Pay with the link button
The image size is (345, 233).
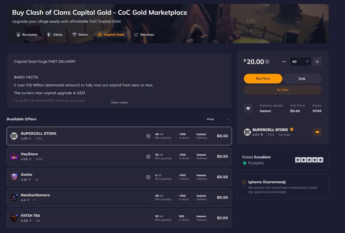pyautogui.click(x=302, y=78)
